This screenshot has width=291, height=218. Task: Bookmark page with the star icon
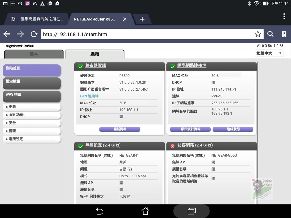pyautogui.click(x=258, y=34)
